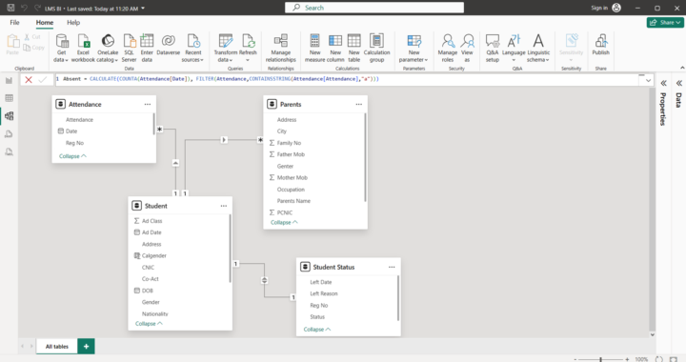Open Transform data editor
This screenshot has width=686, height=362.
pos(225,48)
